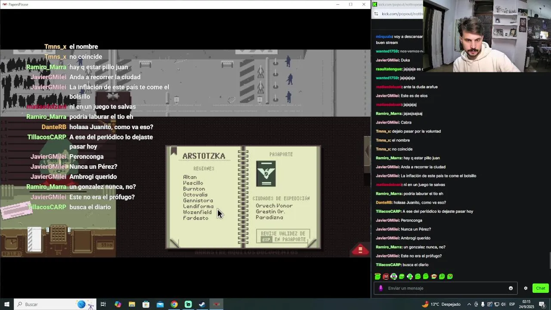Click the streamer webcam overlay
This screenshot has height=310, width=551.
pos(487,36)
